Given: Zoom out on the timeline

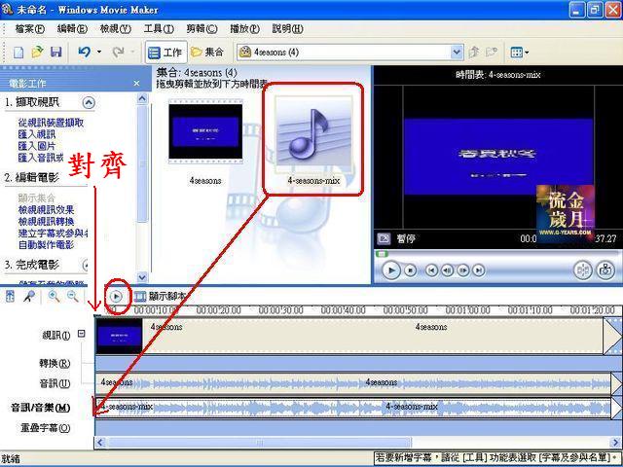Looking at the screenshot, I should point(72,296).
